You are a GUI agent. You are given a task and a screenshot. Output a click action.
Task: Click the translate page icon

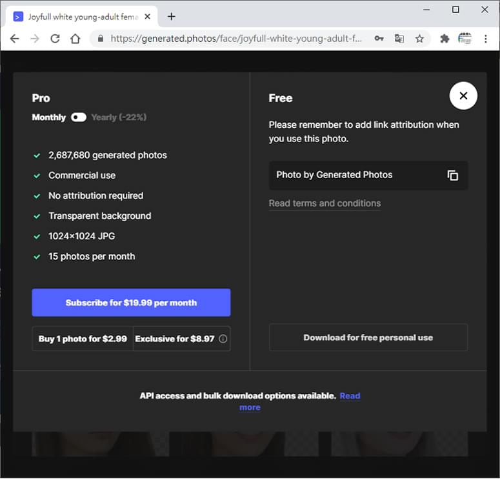(x=399, y=39)
